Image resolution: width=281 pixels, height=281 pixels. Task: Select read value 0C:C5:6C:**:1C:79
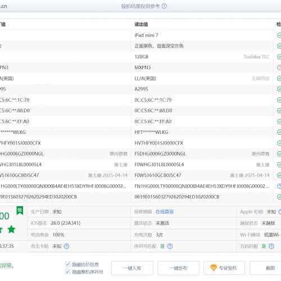coord(153,100)
